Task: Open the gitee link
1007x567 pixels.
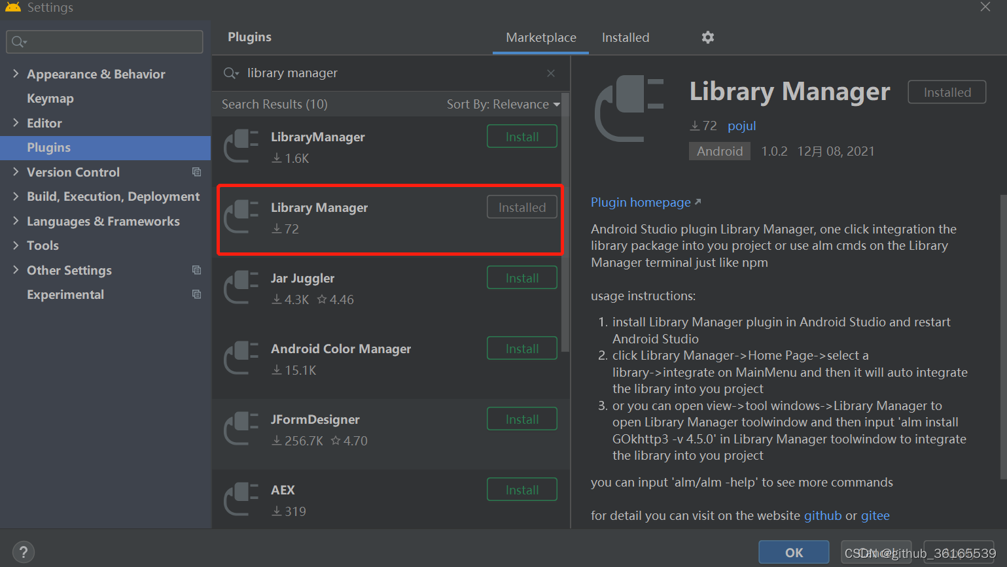Action: click(x=875, y=515)
